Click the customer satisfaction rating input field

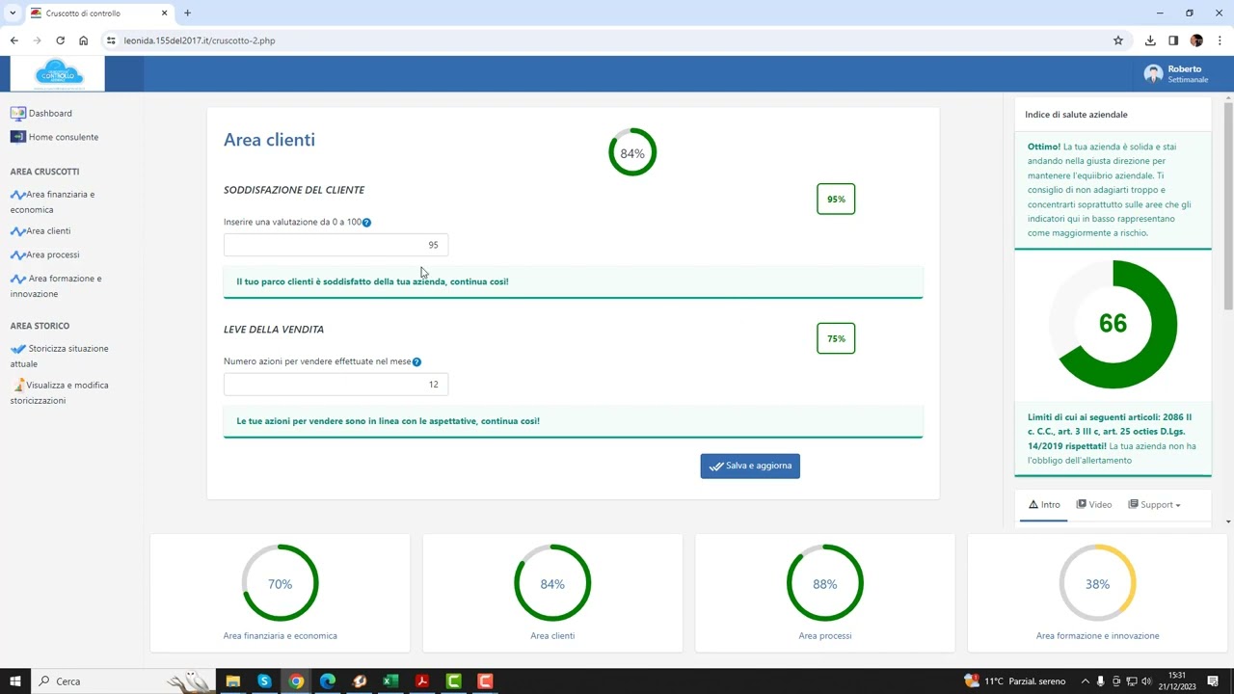(335, 245)
